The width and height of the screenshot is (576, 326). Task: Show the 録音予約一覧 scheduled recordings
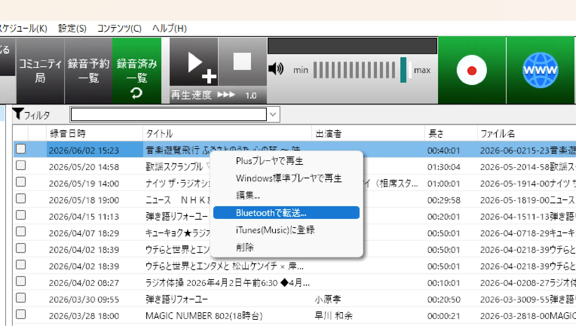(x=88, y=71)
